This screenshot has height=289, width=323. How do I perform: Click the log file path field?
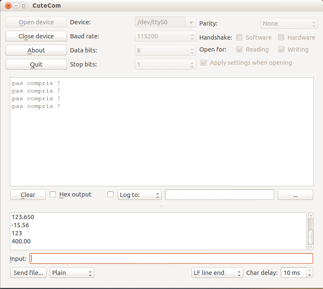pos(220,194)
